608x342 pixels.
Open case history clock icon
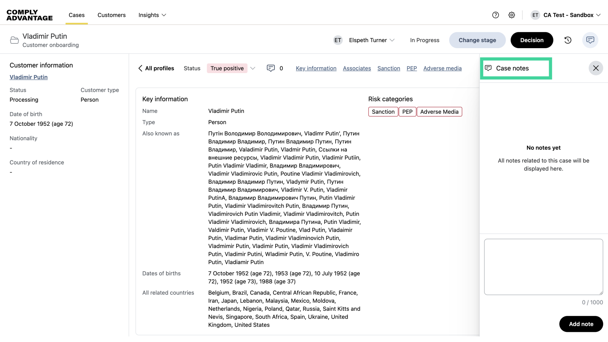point(568,40)
